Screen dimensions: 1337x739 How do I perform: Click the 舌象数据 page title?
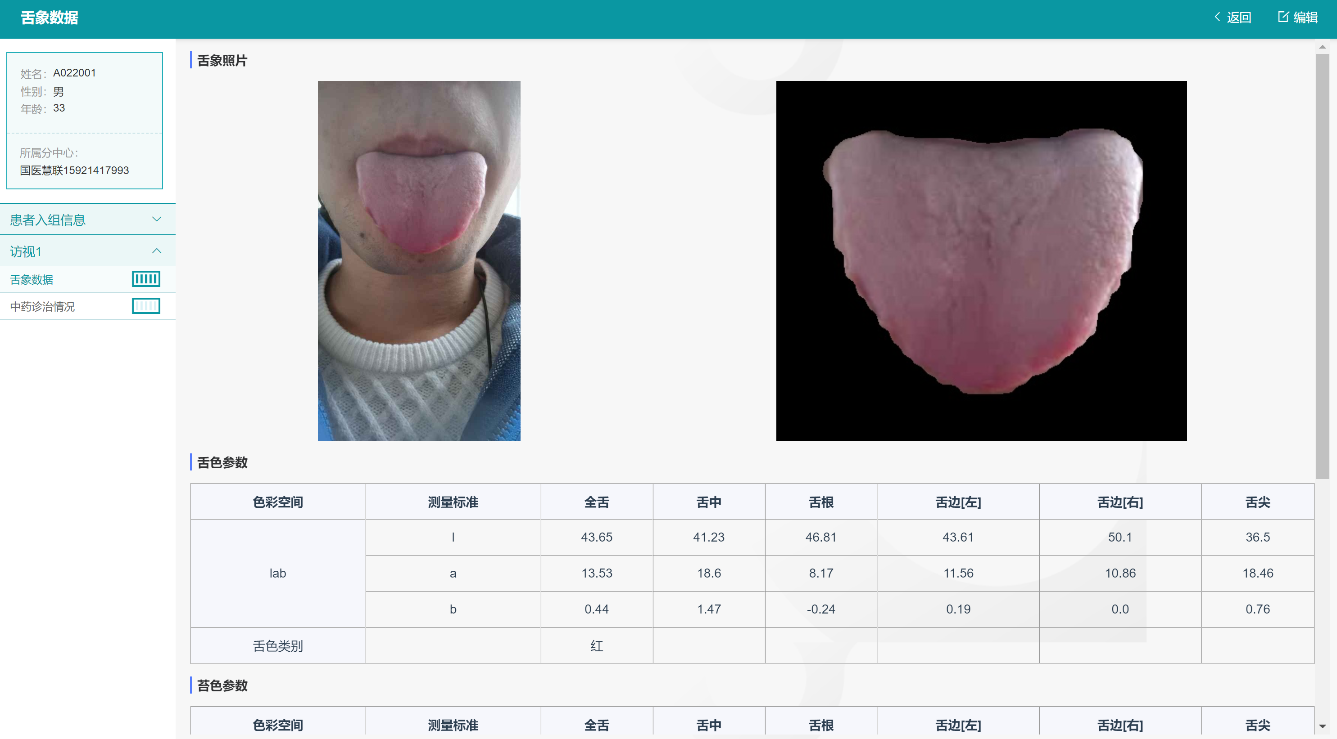point(49,18)
